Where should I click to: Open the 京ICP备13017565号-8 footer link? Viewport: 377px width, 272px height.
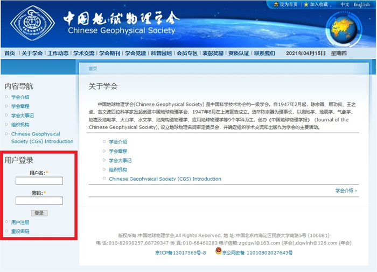click(180, 253)
